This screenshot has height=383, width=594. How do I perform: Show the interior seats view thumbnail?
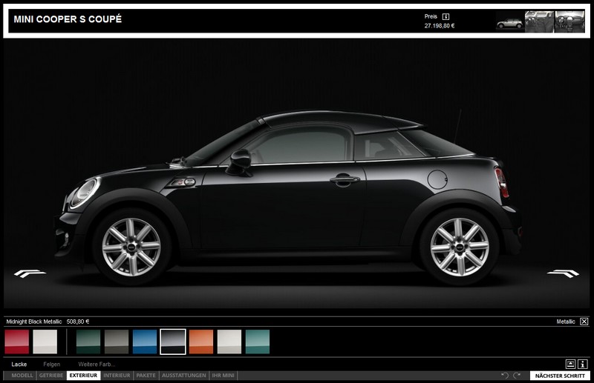point(539,21)
